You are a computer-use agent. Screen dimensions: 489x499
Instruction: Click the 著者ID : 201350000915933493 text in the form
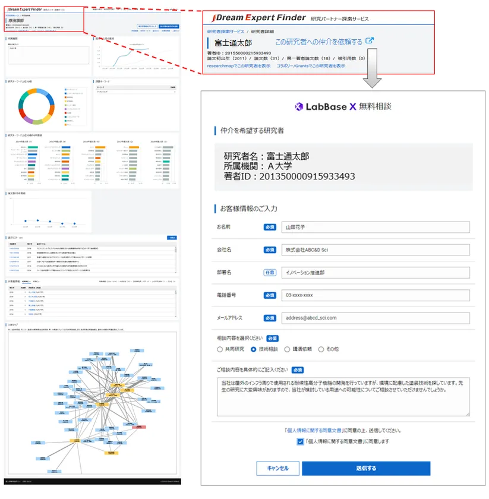pyautogui.click(x=289, y=176)
